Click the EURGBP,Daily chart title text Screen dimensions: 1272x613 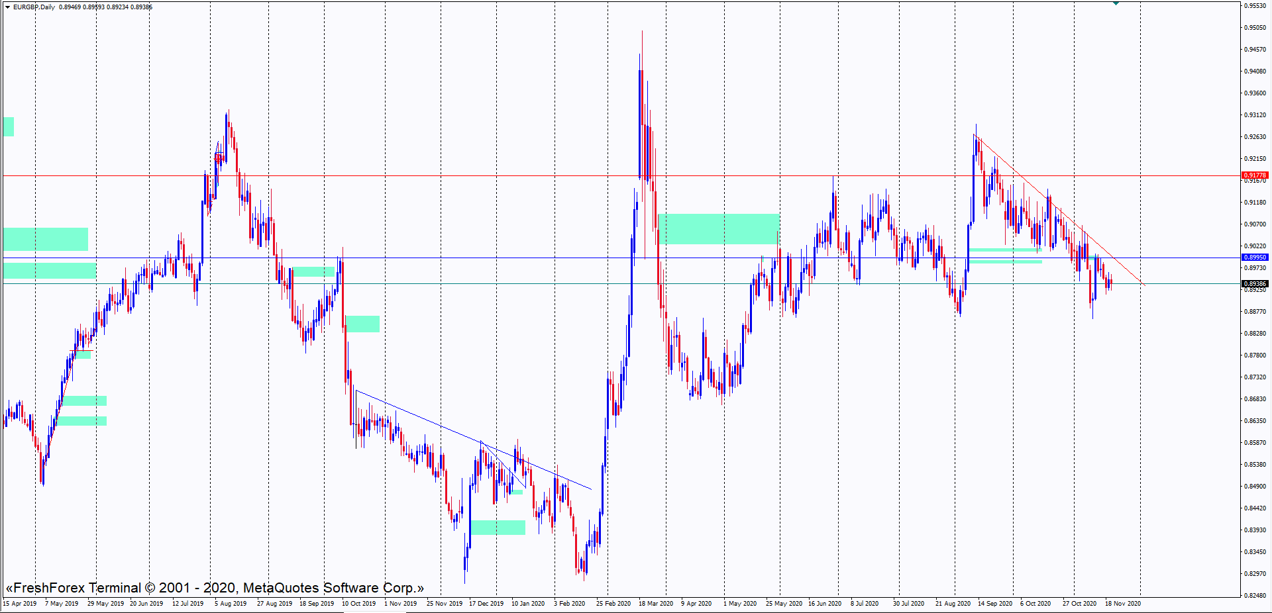tap(34, 7)
